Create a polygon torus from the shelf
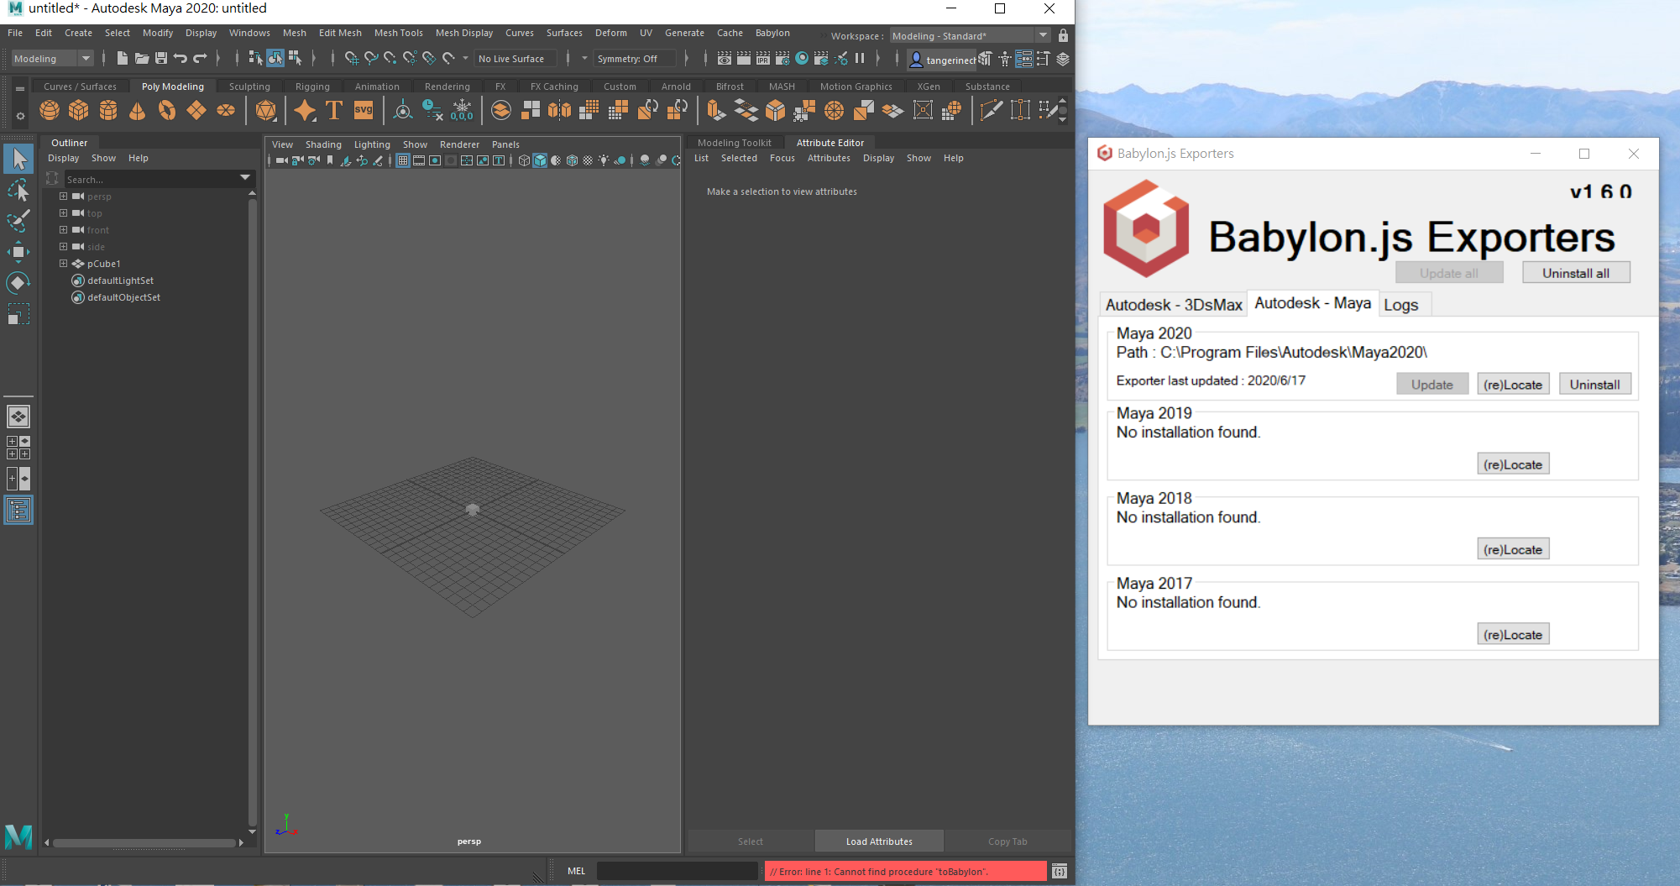Viewport: 1680px width, 886px height. (167, 110)
